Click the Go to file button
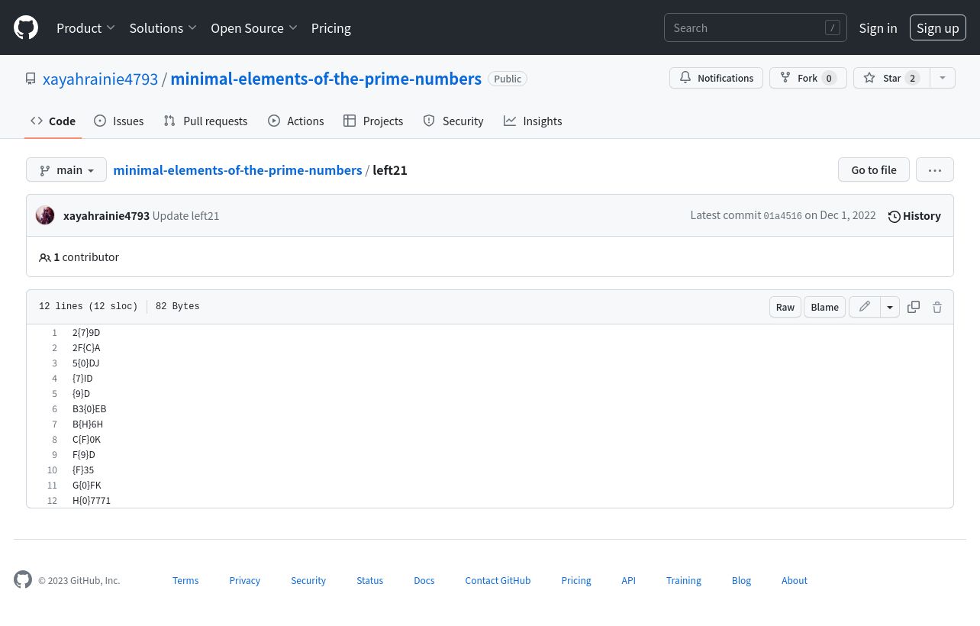This screenshot has height=626, width=980. (874, 169)
